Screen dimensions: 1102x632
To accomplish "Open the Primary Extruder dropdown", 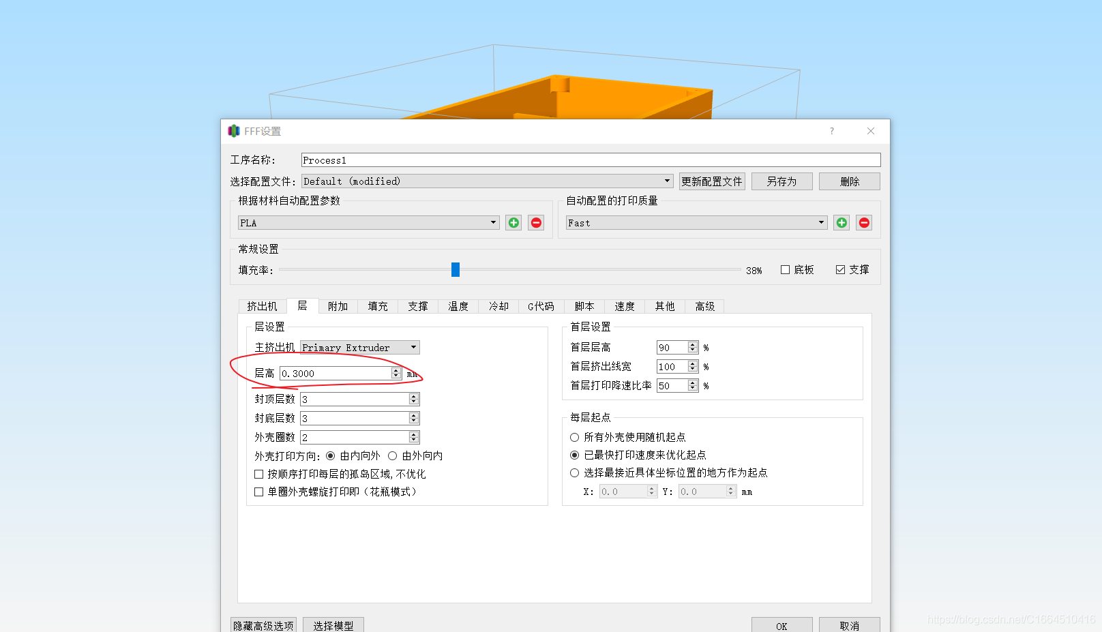I will [x=413, y=347].
